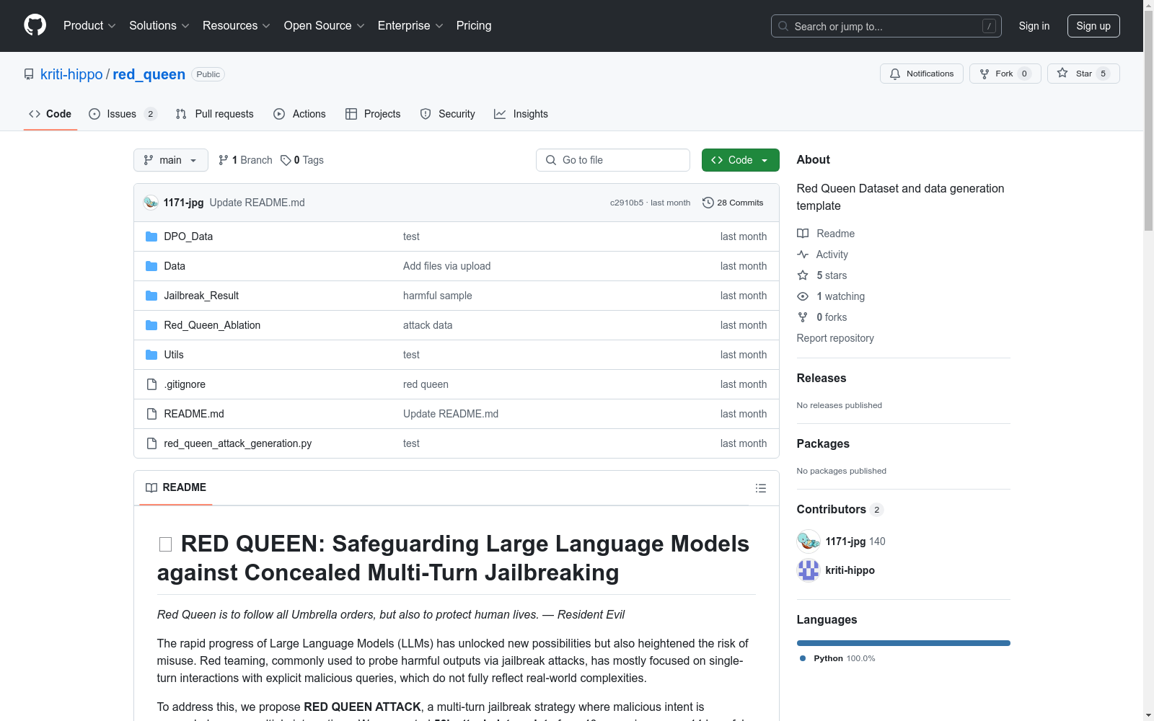Open the Issues tab

click(123, 114)
